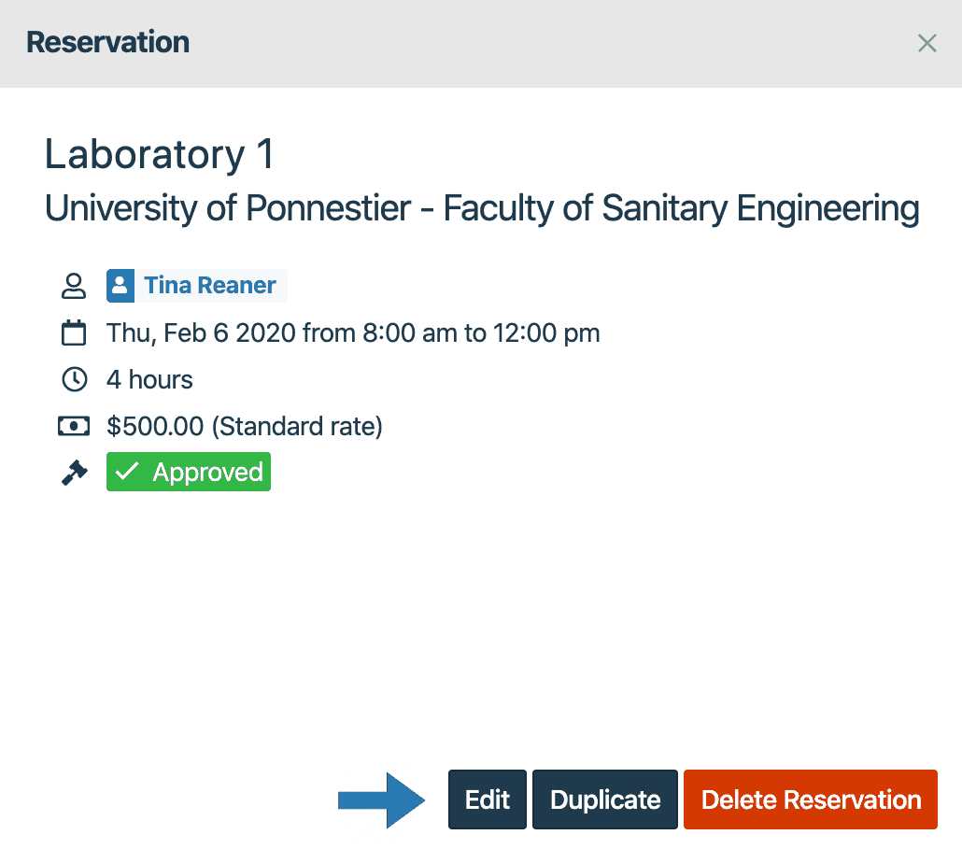Image resolution: width=962 pixels, height=863 pixels.
Task: Click the $500.00 Standard rate text
Action: 245,426
